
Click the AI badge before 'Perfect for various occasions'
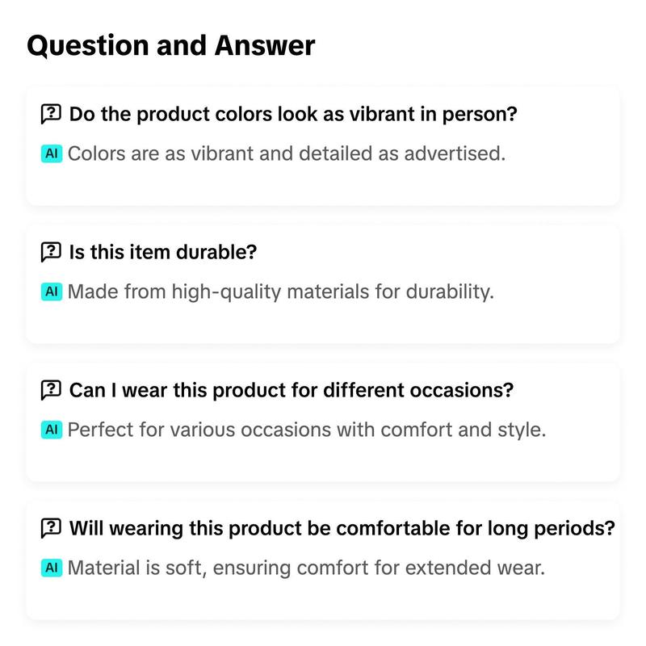click(52, 430)
